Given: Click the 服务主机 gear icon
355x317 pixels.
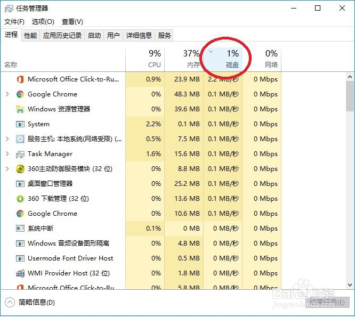Looking at the screenshot, I should [20, 139].
